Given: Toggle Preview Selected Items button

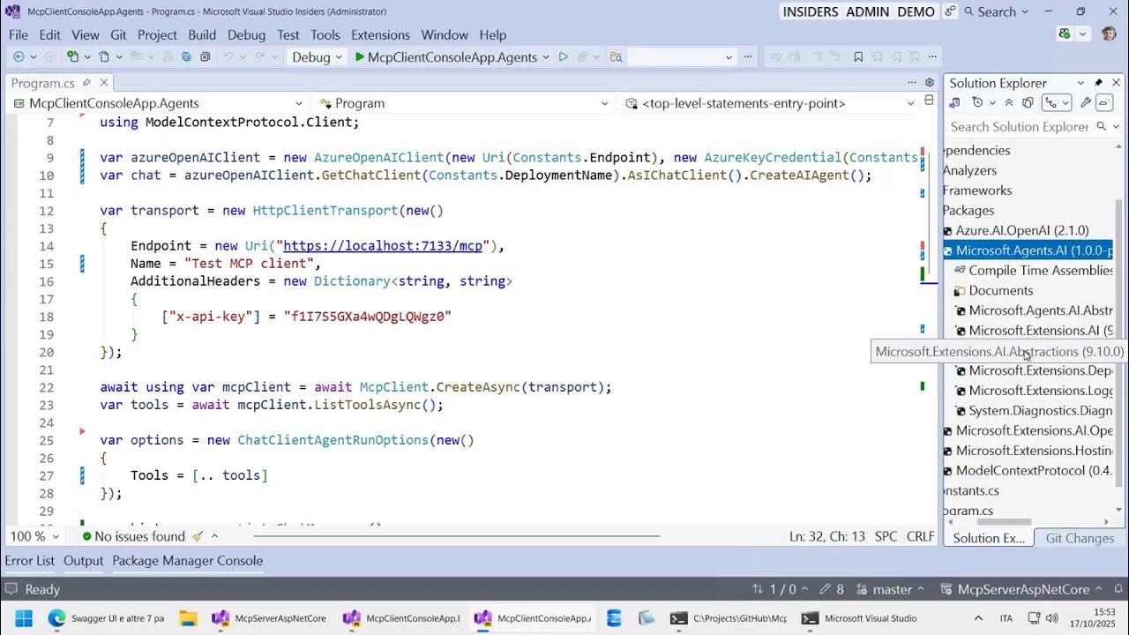Looking at the screenshot, I should [1103, 103].
